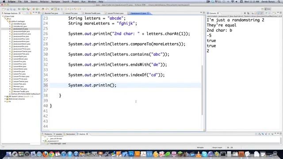The width and height of the screenshot is (283, 159).
Task: Select JavaLessonEight.java in Package Explorer
Action: tap(22, 31)
